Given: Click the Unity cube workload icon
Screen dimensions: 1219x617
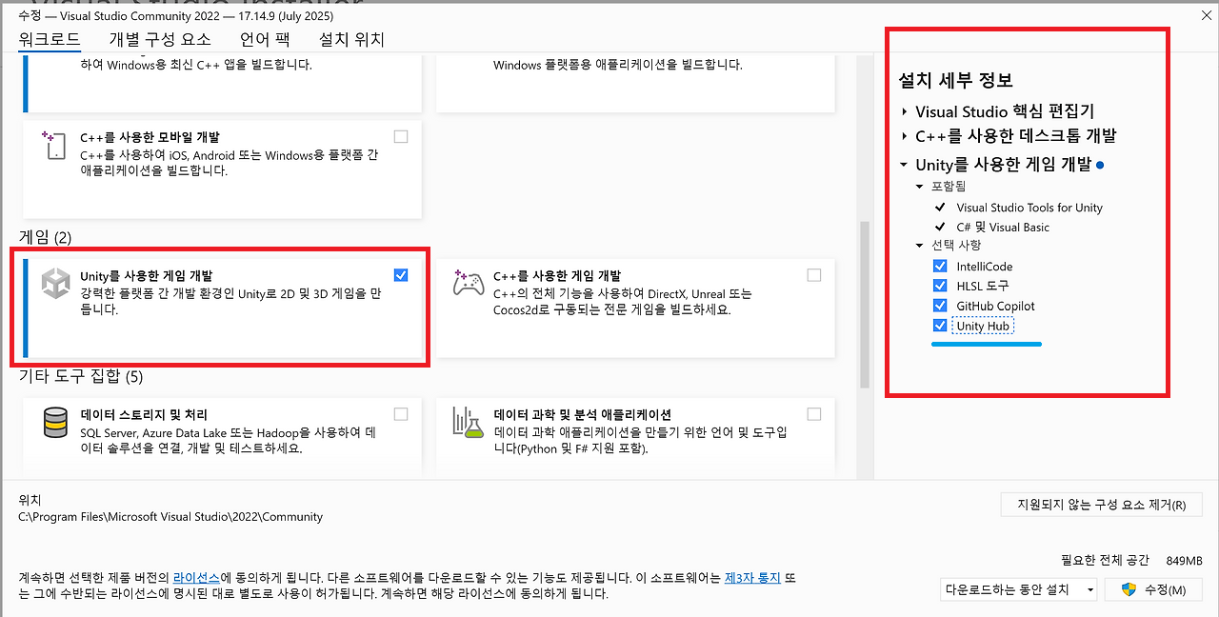Looking at the screenshot, I should (x=56, y=285).
